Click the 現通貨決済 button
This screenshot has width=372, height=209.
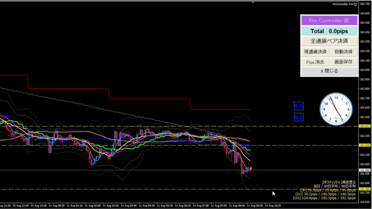[x=315, y=52]
